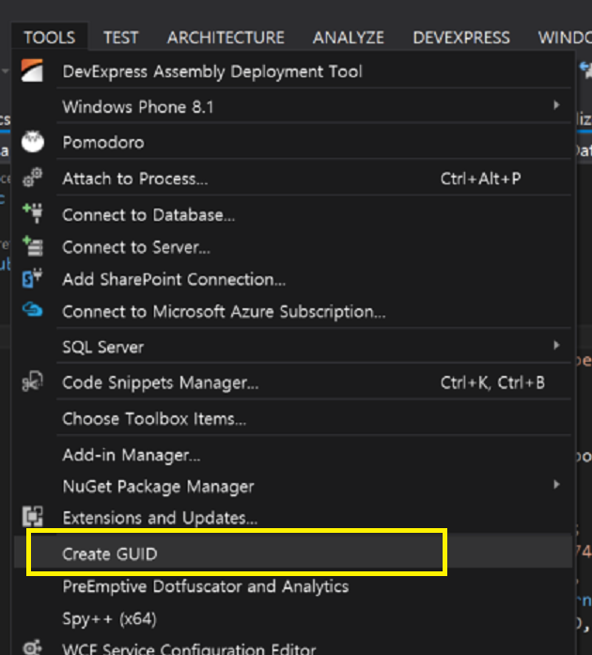The image size is (592, 655).
Task: Click the Pomodoro tomato icon
Action: pyautogui.click(x=33, y=142)
